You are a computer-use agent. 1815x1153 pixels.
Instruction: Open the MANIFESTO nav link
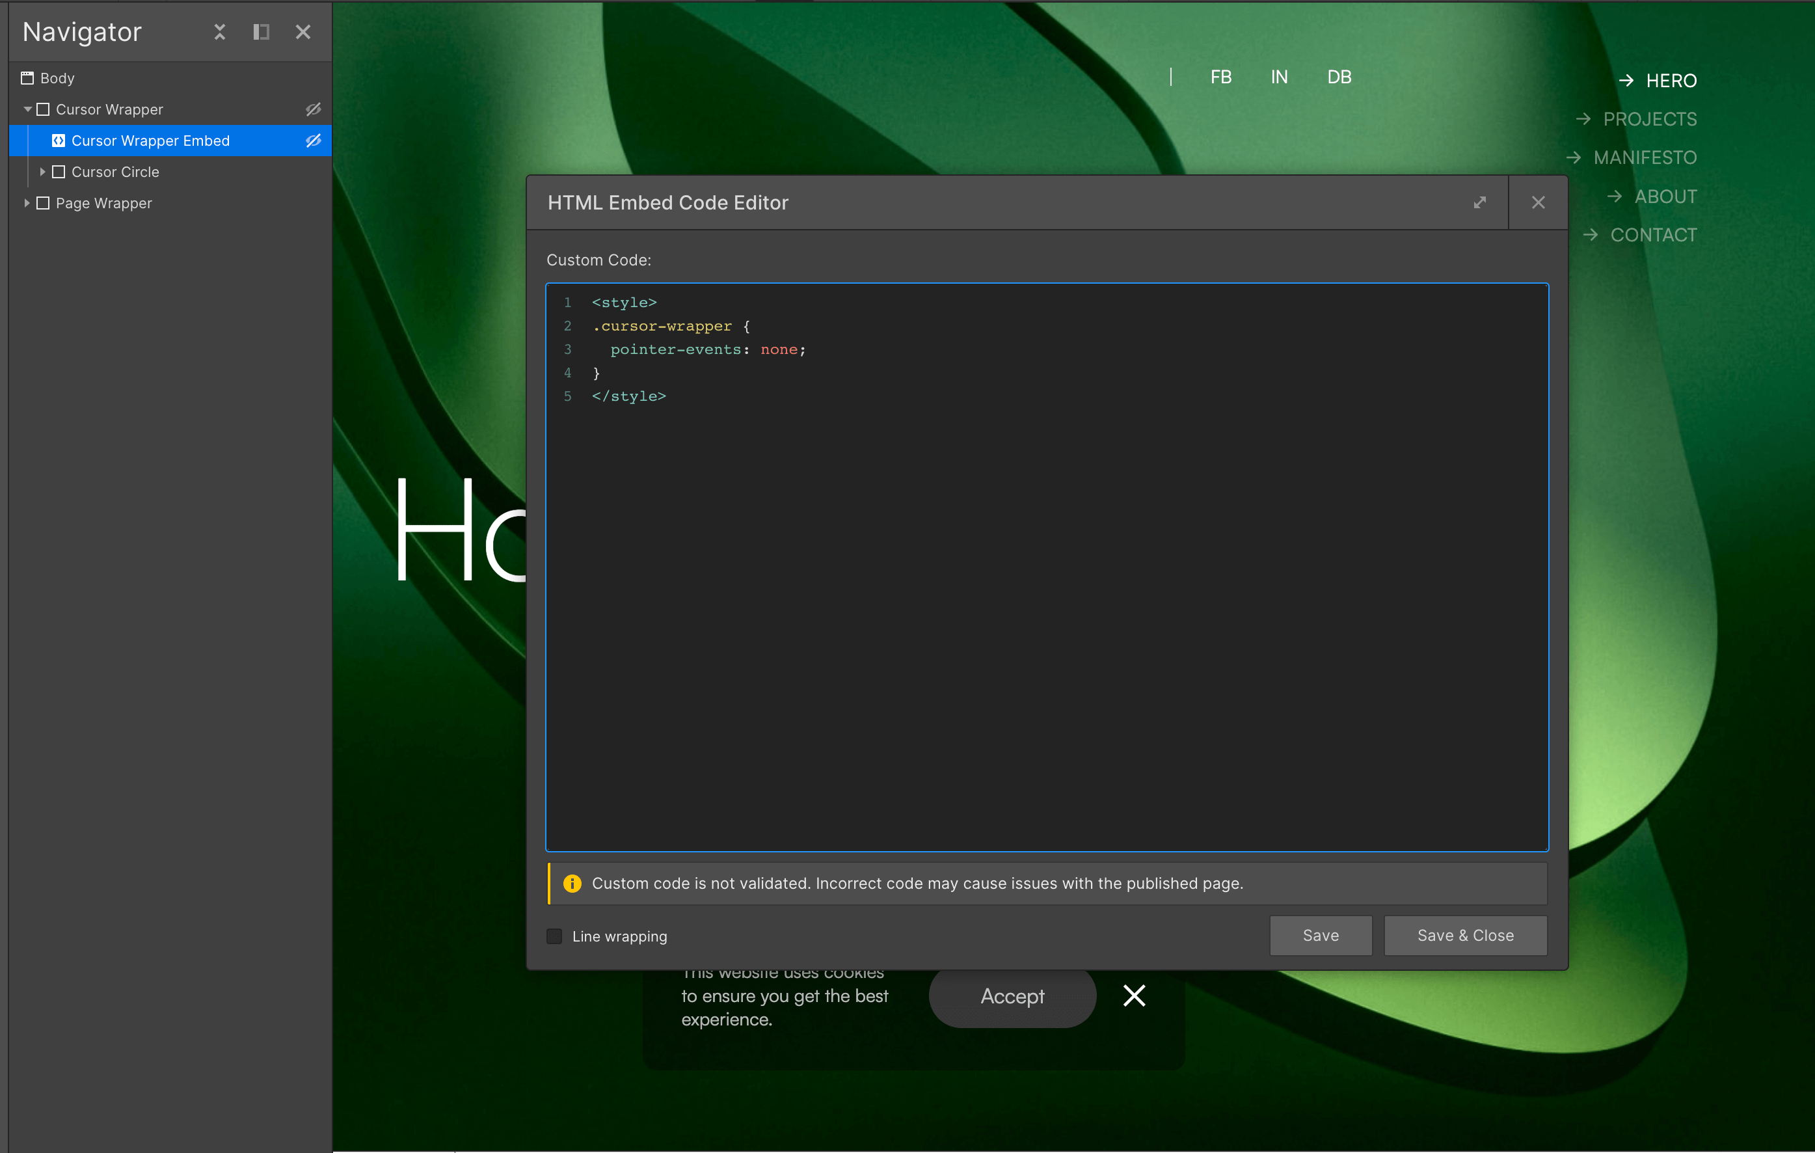tap(1645, 157)
